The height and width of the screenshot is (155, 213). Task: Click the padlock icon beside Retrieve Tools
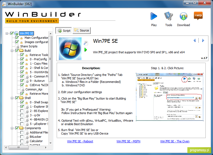tap(27, 55)
